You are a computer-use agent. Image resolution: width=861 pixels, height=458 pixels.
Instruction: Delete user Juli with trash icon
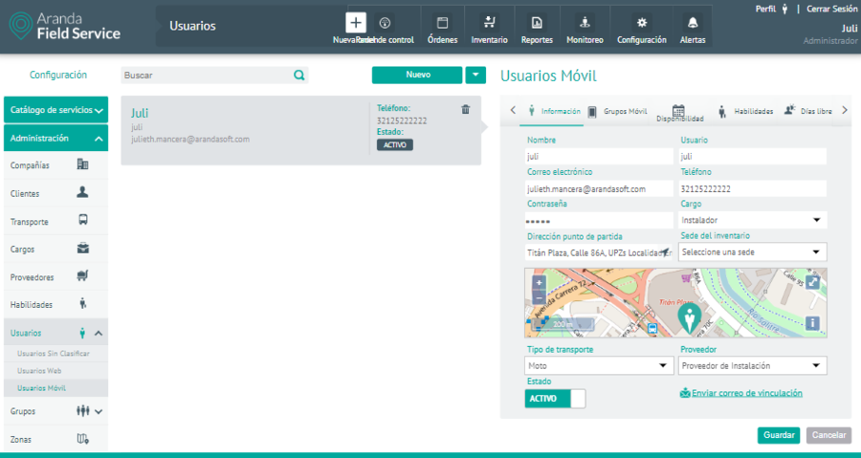click(466, 109)
